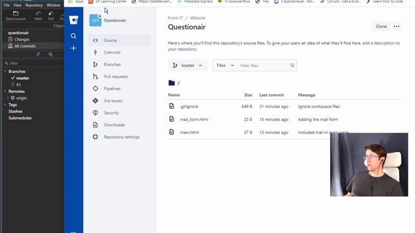Expand the origin remote node

point(8,98)
